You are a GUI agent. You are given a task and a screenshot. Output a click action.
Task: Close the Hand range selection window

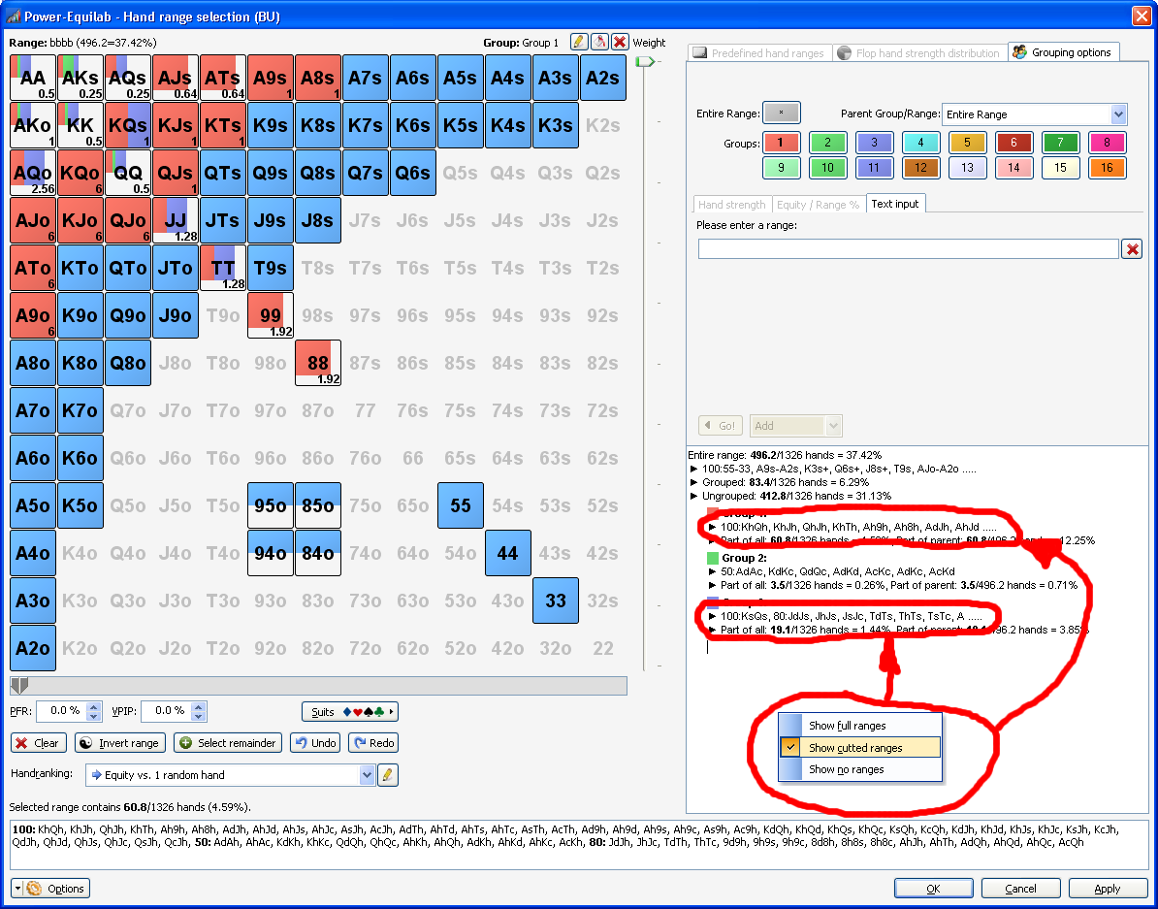point(1142,16)
